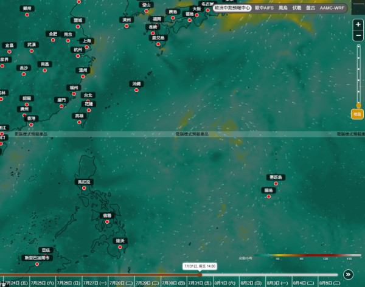The width and height of the screenshot is (365, 287).
Task: Select the 歐洲中期預報中心 model tab
Action: [232, 8]
